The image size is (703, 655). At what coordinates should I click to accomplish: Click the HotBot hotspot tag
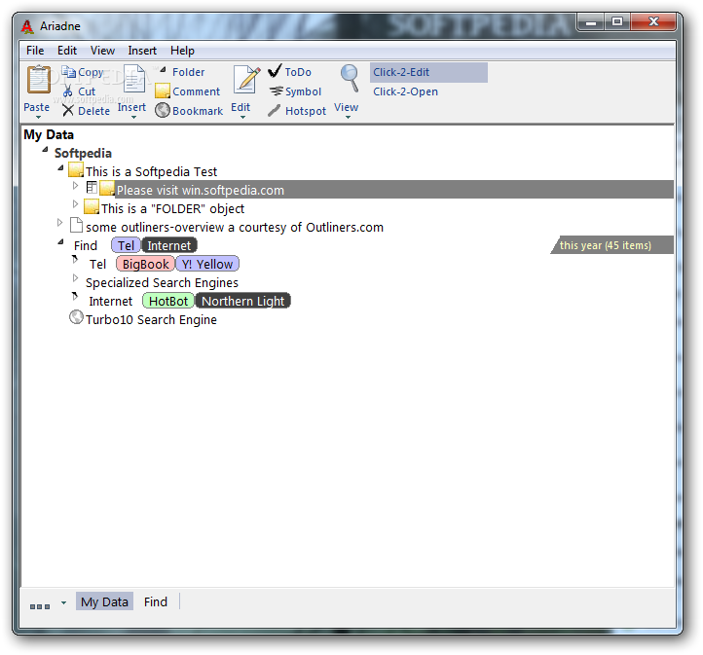(x=168, y=301)
